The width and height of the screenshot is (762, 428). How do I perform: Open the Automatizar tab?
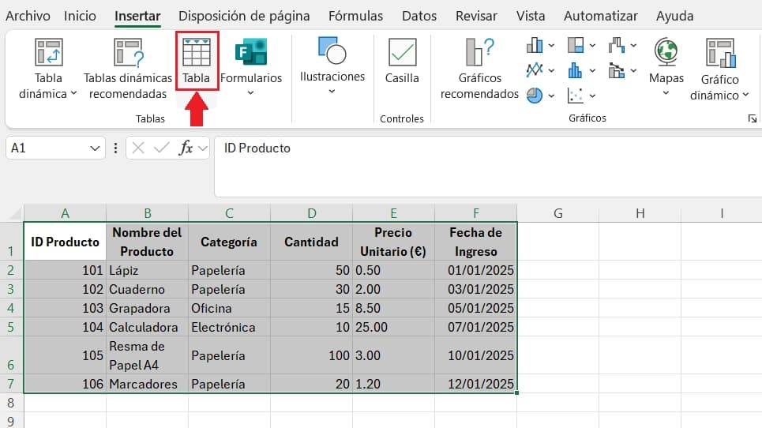(x=601, y=16)
